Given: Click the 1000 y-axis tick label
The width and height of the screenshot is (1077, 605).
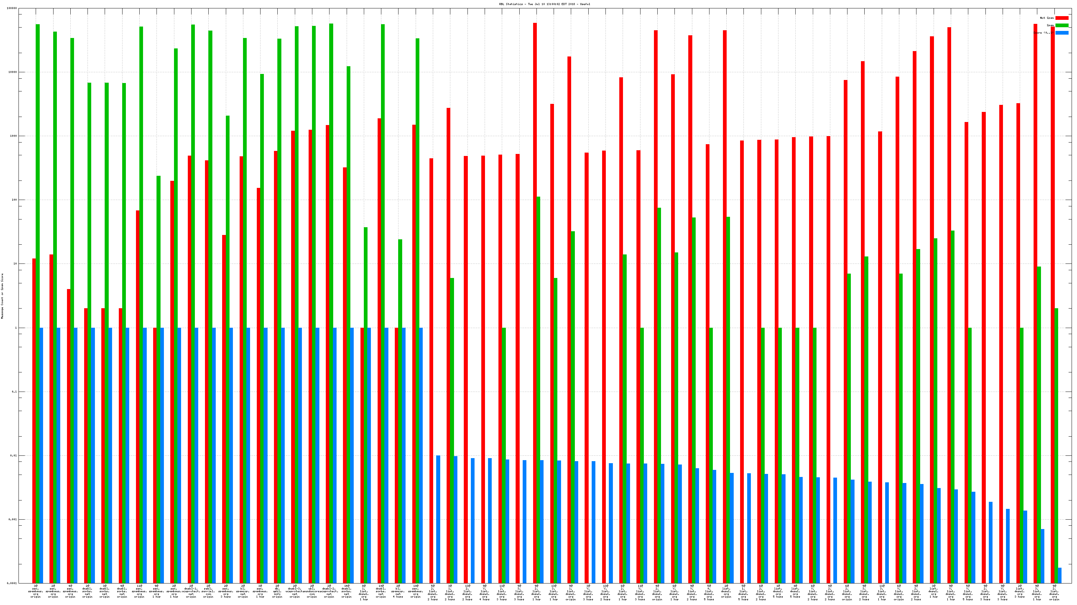Looking at the screenshot, I should tap(14, 136).
